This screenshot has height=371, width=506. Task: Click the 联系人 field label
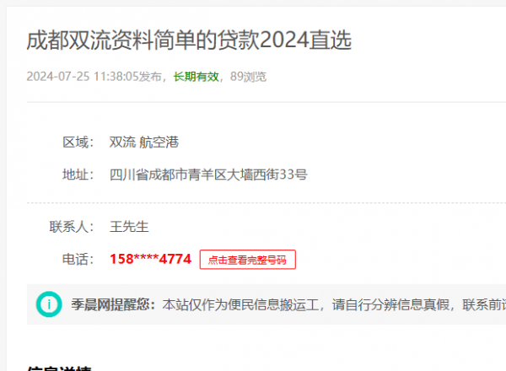point(72,227)
